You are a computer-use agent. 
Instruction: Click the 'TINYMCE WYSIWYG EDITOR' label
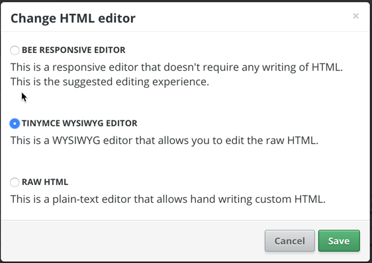pyautogui.click(x=79, y=123)
